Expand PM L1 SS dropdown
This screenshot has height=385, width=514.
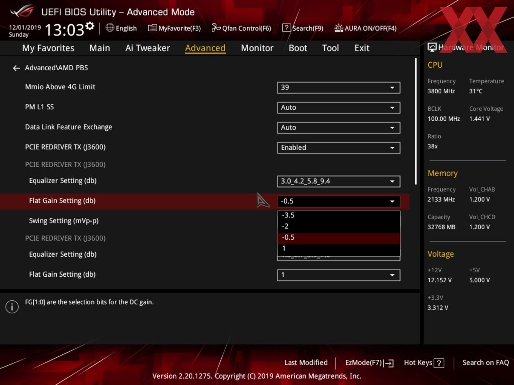coord(339,108)
